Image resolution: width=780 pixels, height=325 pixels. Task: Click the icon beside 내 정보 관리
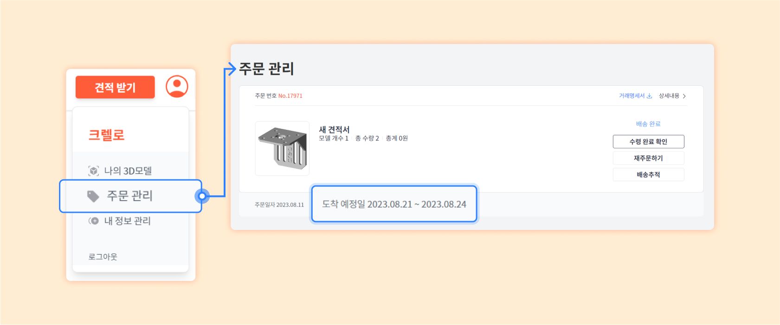pos(94,221)
